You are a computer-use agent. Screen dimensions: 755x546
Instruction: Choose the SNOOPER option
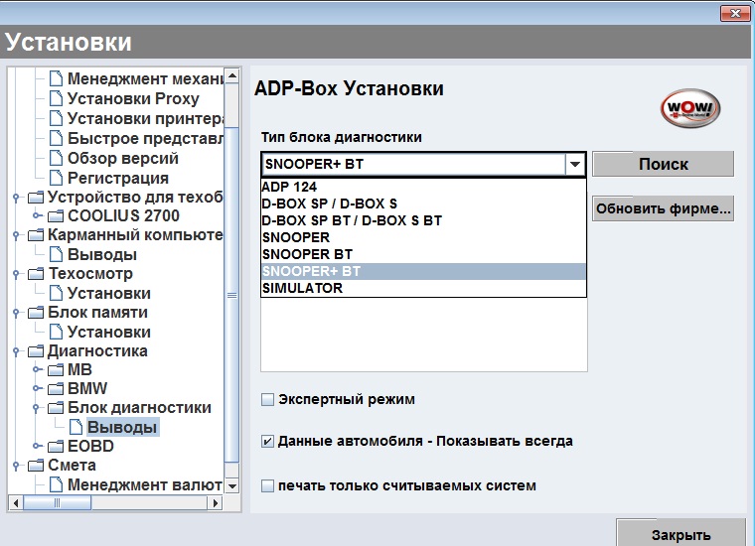[423, 237]
